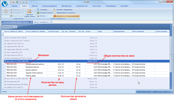Click Кол-во на еди... column header
The image size is (174, 102).
click(55, 31)
